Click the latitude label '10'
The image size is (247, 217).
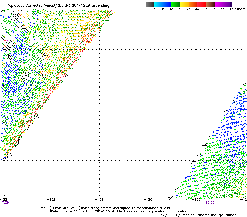tap(3, 196)
